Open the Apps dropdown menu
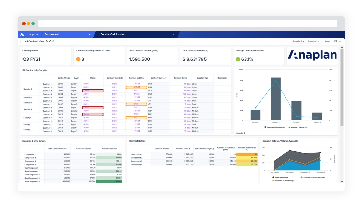 (33, 34)
